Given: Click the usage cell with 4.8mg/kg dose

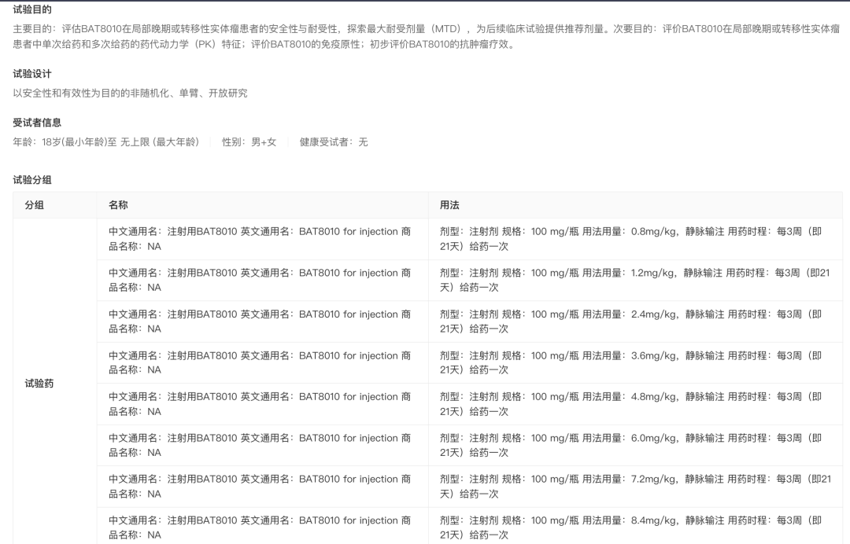Looking at the screenshot, I should tap(635, 404).
